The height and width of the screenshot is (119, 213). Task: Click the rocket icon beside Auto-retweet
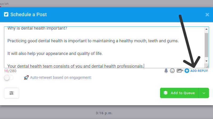(x=26, y=77)
